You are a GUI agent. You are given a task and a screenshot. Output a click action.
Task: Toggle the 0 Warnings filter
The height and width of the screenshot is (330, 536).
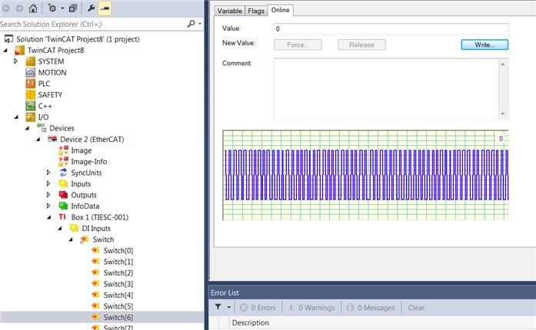click(311, 308)
